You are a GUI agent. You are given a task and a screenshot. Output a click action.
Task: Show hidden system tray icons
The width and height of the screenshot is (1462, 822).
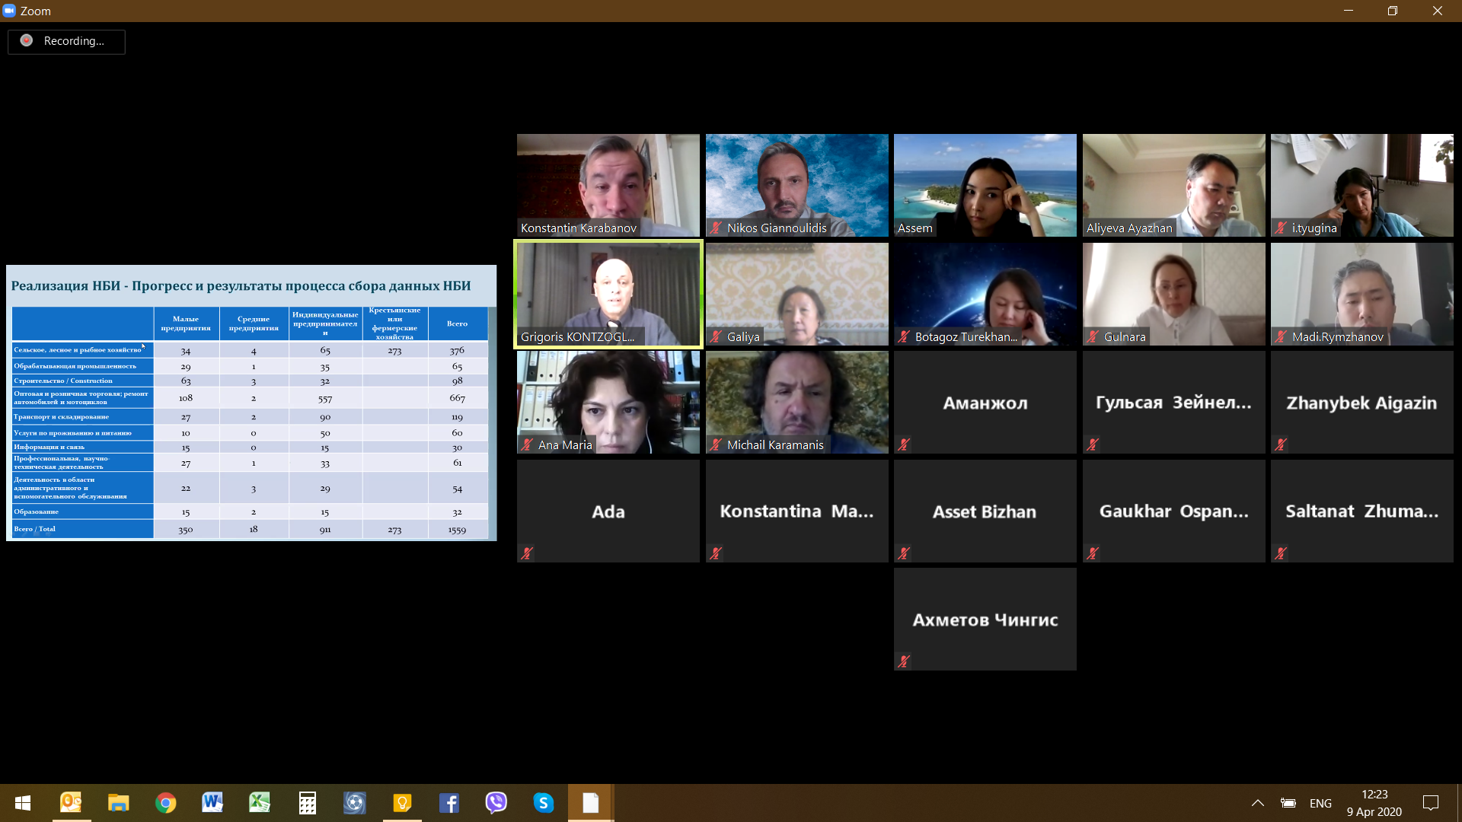(x=1258, y=803)
